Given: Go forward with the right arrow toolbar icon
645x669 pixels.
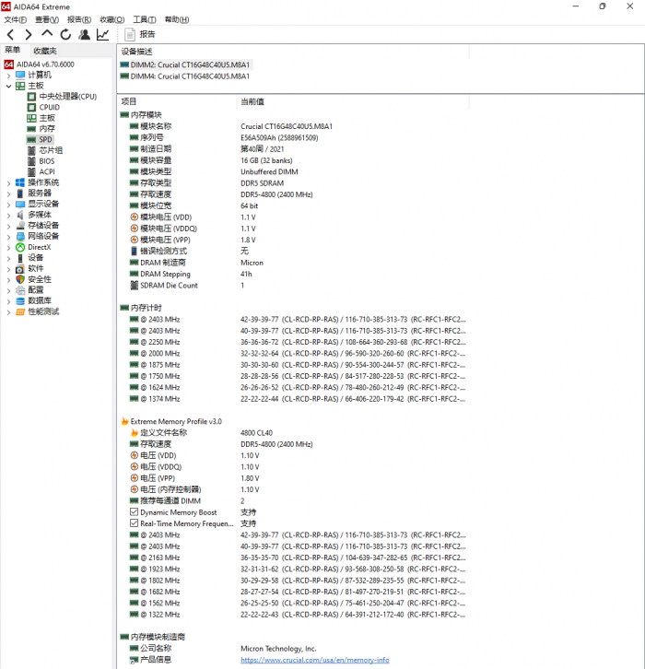Looking at the screenshot, I should [x=29, y=35].
